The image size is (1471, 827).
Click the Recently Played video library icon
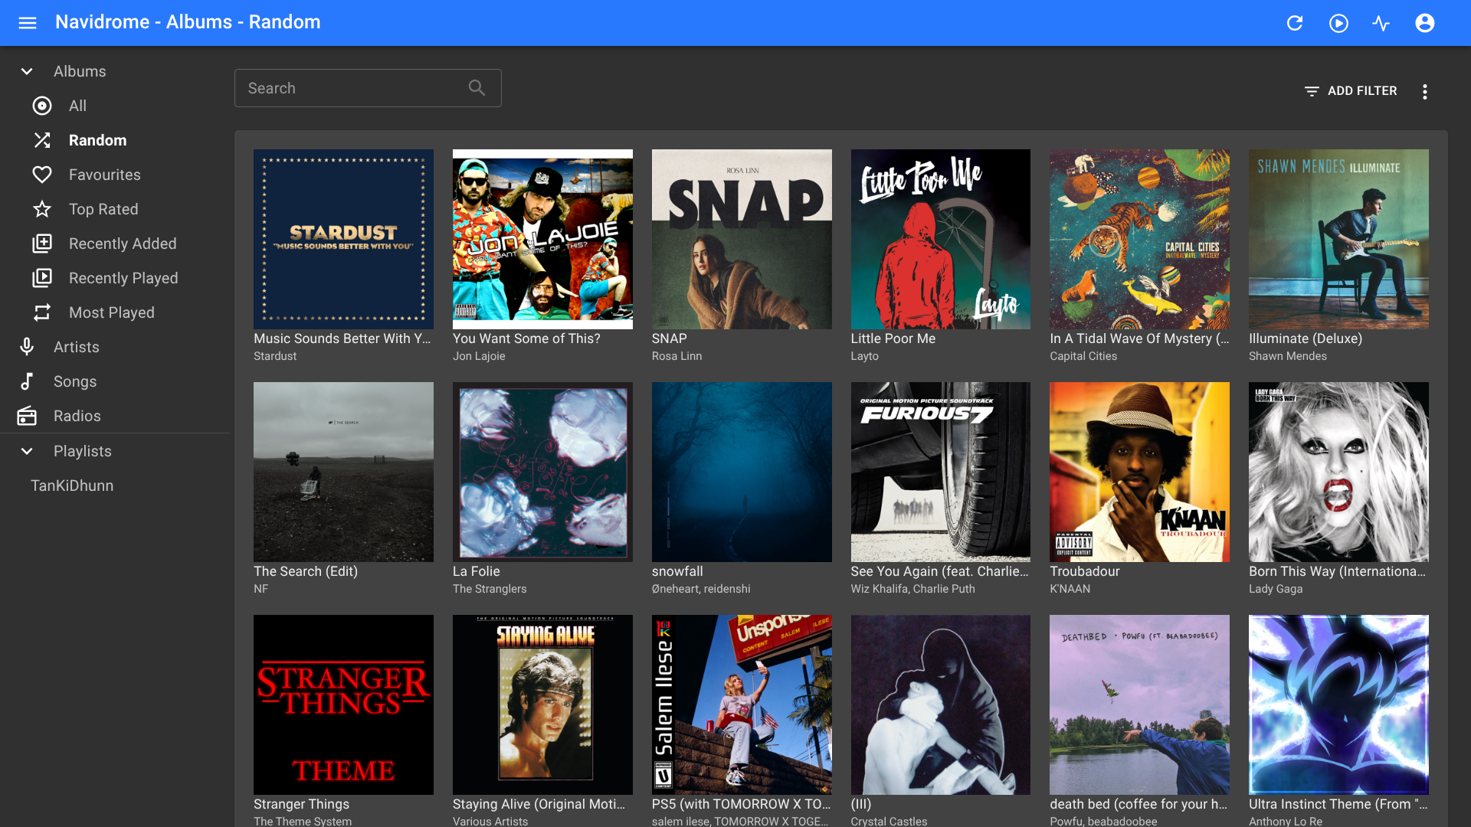pyautogui.click(x=42, y=278)
